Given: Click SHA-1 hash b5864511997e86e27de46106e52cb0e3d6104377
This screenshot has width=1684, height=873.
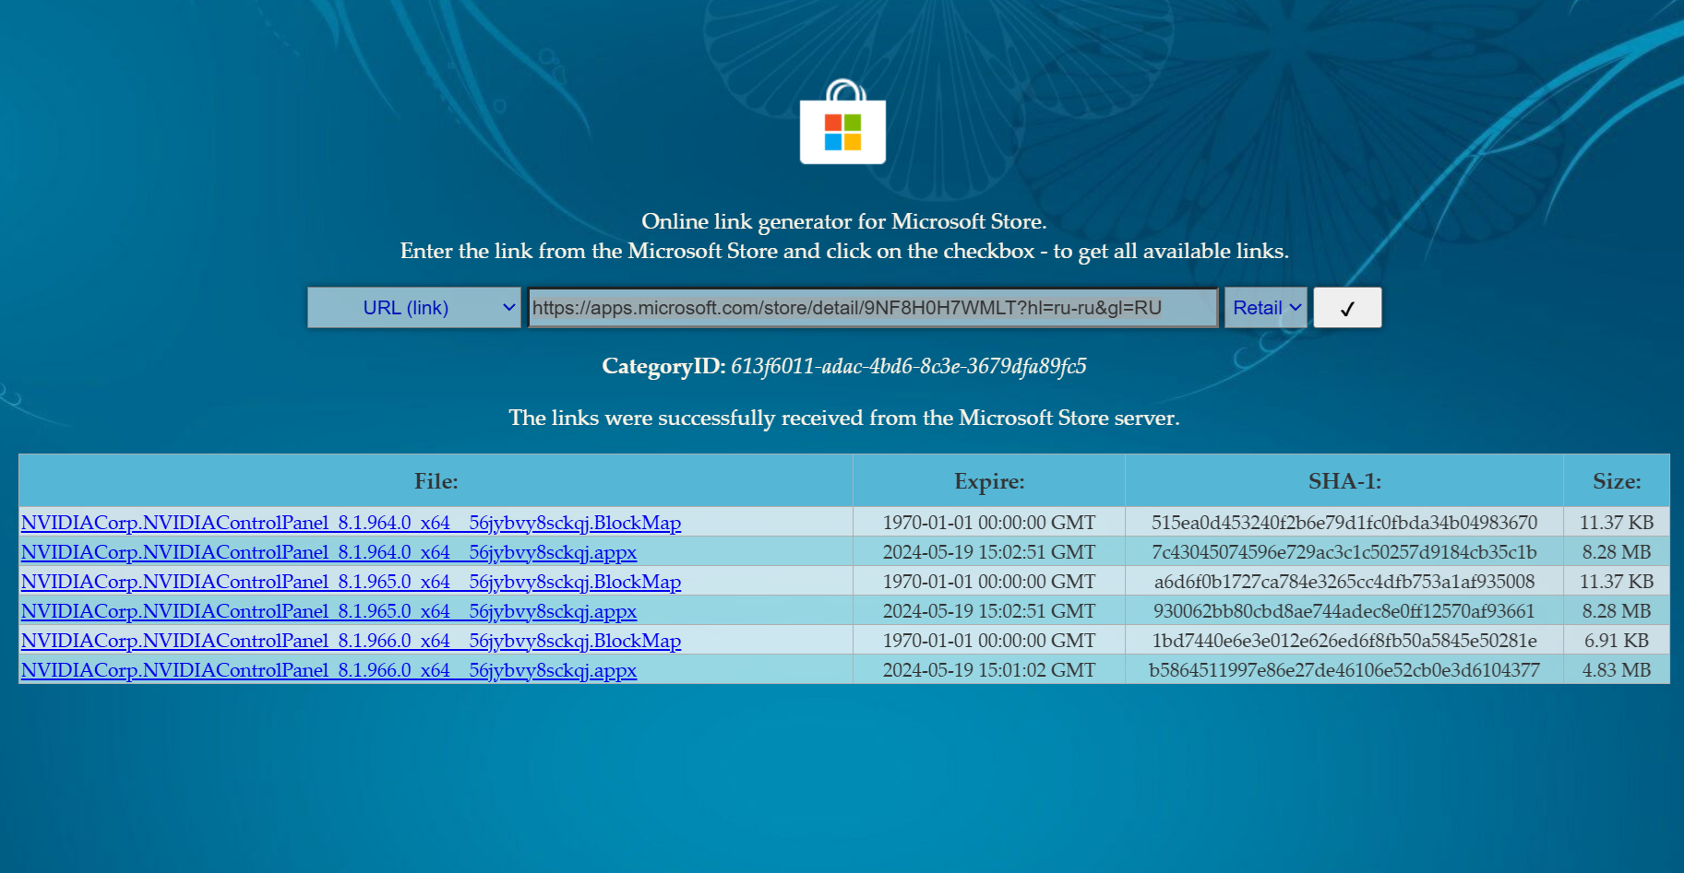Looking at the screenshot, I should pyautogui.click(x=1344, y=670).
